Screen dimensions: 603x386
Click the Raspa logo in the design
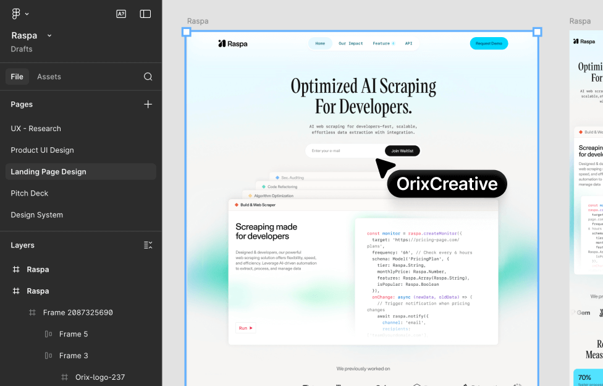click(x=233, y=44)
